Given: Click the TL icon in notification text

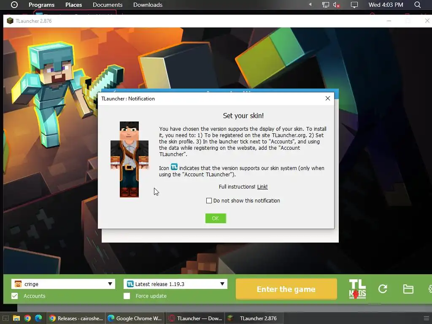Looking at the screenshot, I should (174, 167).
